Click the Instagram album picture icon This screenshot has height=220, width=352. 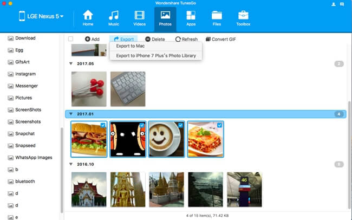(10, 74)
